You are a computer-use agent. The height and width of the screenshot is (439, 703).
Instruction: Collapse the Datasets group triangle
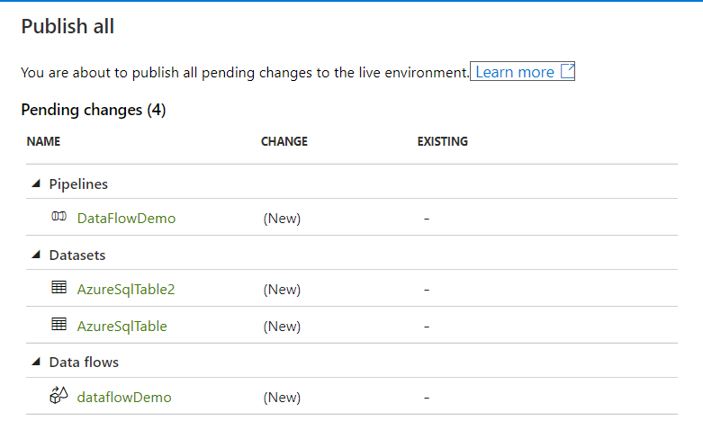[x=36, y=255]
